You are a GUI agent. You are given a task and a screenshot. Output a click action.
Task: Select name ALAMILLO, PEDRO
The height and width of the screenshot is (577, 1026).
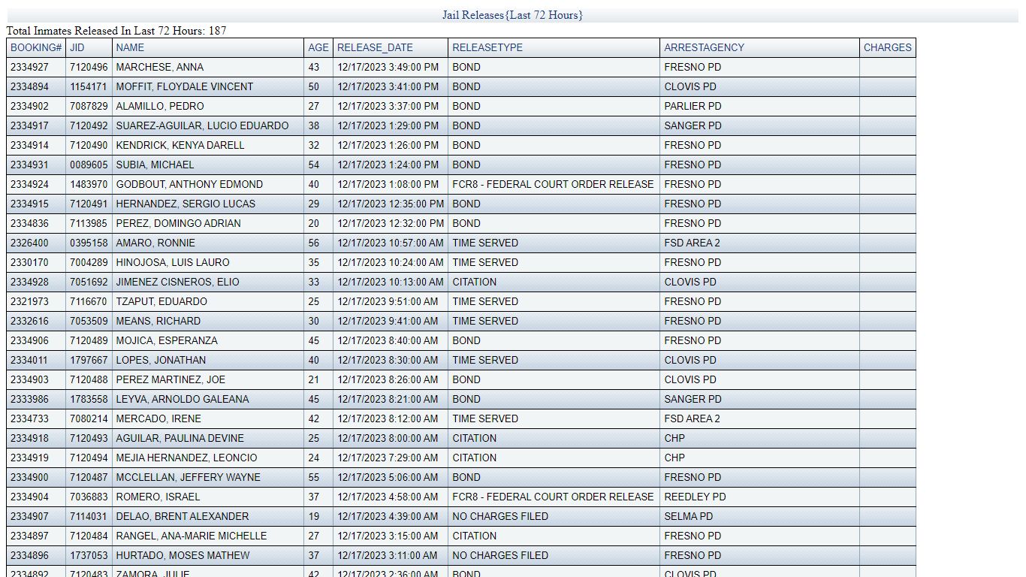tap(159, 106)
